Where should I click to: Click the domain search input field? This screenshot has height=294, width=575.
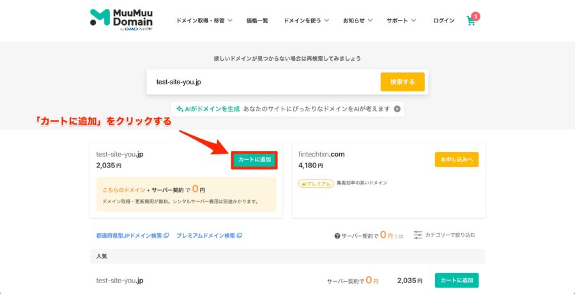(263, 82)
